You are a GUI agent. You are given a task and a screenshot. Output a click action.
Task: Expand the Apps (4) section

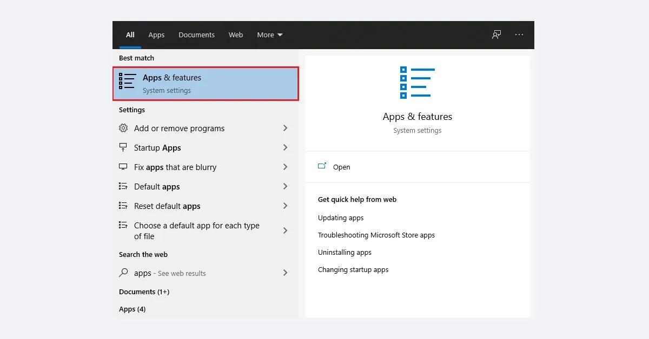pyautogui.click(x=132, y=309)
